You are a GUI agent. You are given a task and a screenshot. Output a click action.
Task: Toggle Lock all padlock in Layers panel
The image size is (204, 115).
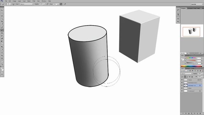point(192,77)
